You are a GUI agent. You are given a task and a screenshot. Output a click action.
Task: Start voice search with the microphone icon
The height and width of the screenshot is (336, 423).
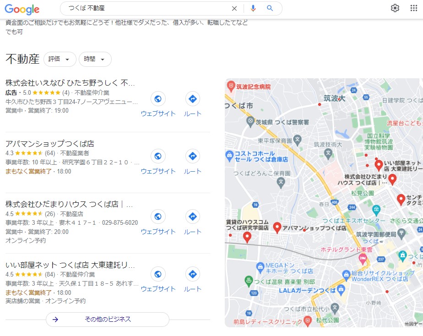(x=253, y=8)
